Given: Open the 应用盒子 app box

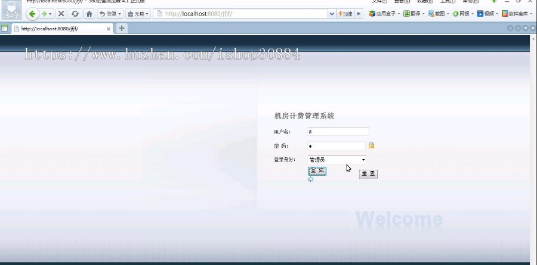Looking at the screenshot, I should (382, 14).
